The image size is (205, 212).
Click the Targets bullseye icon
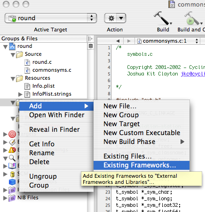[12, 134]
